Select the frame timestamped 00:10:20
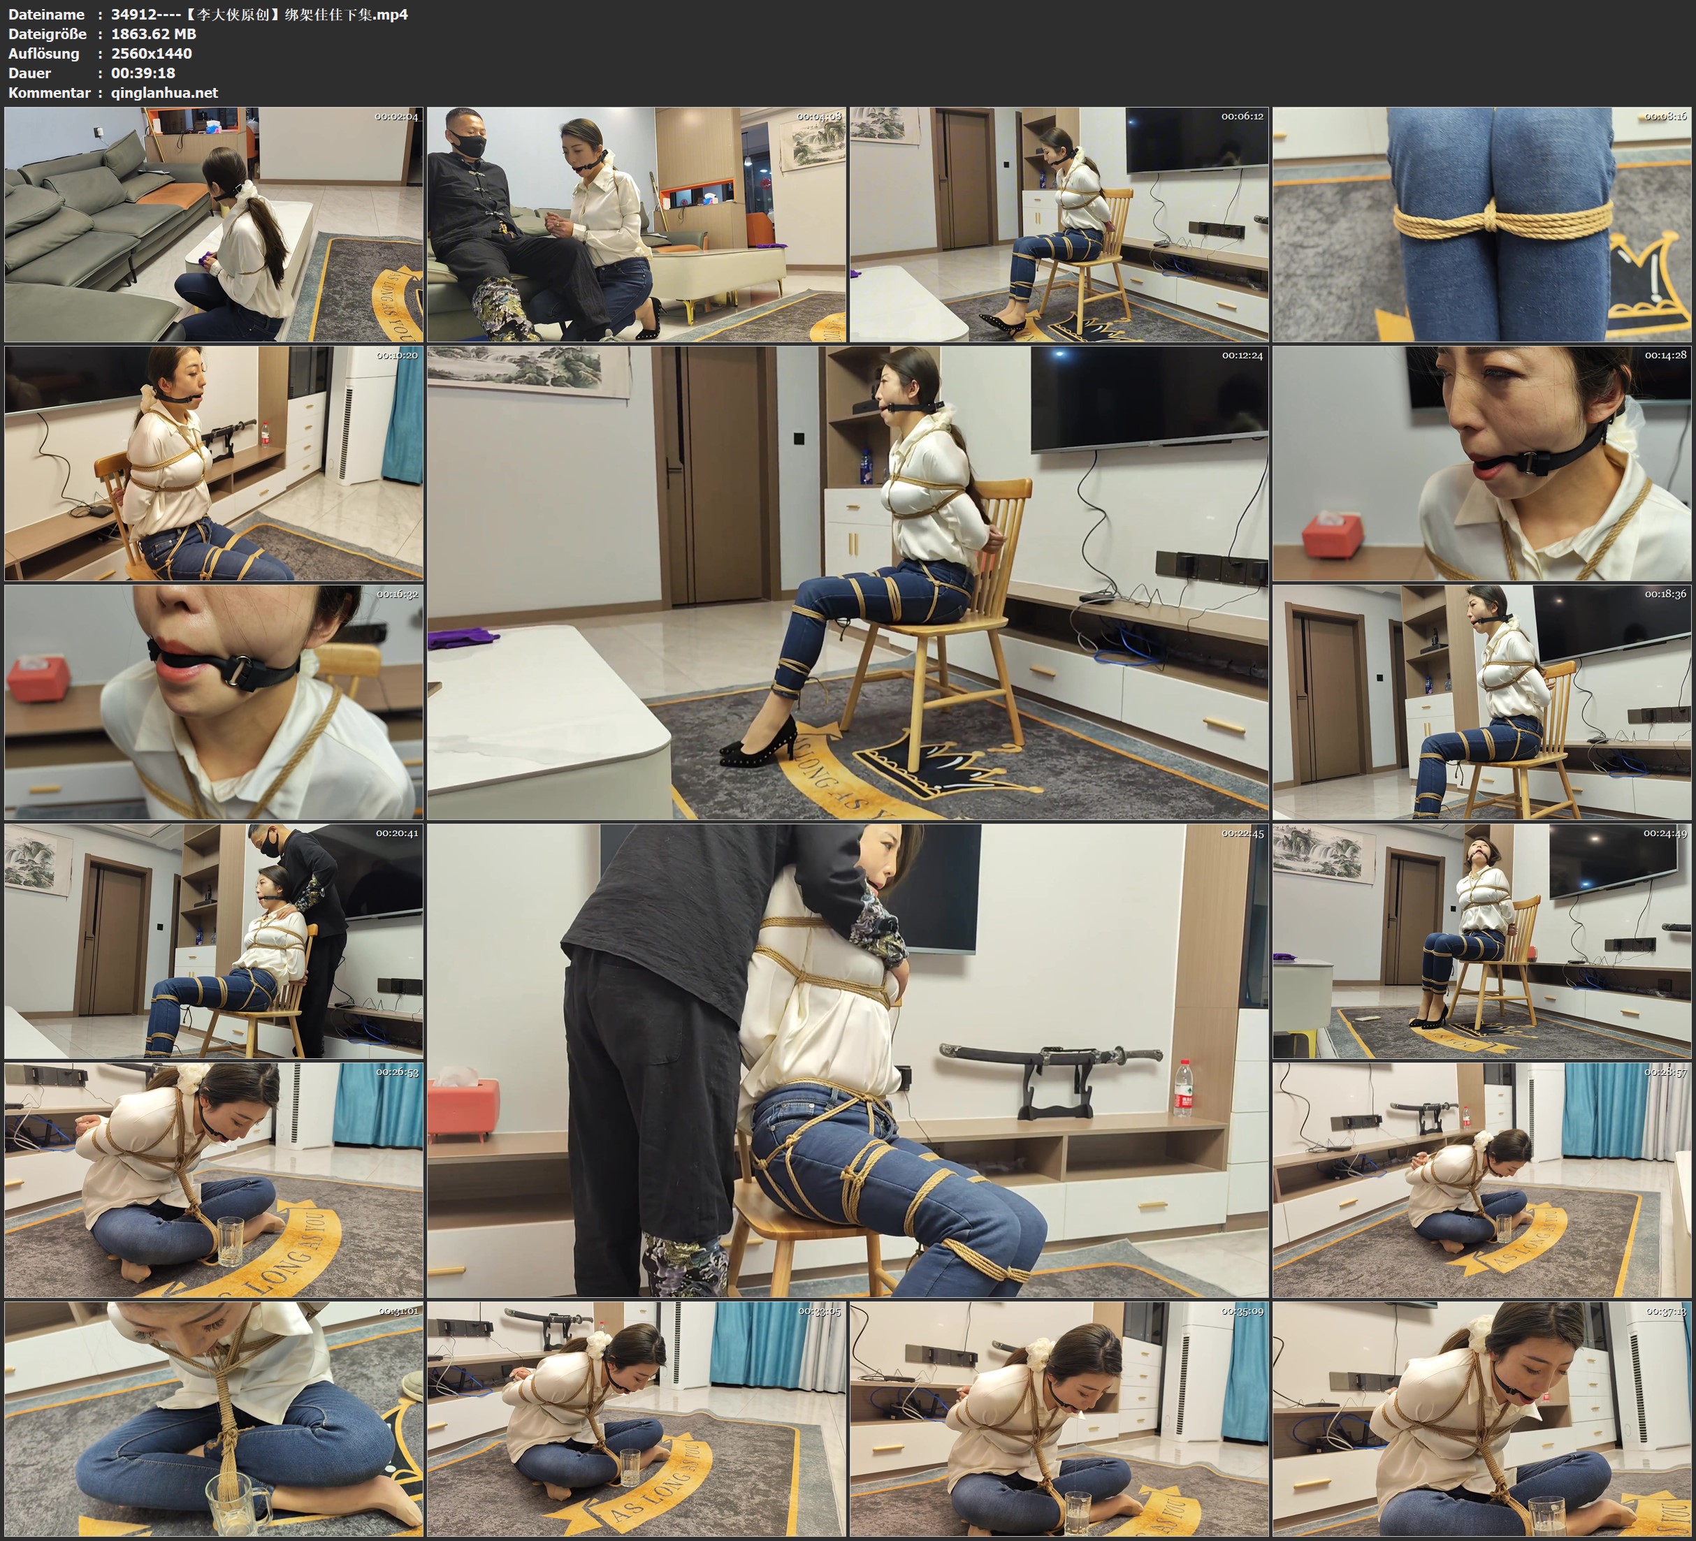 pyautogui.click(x=214, y=463)
